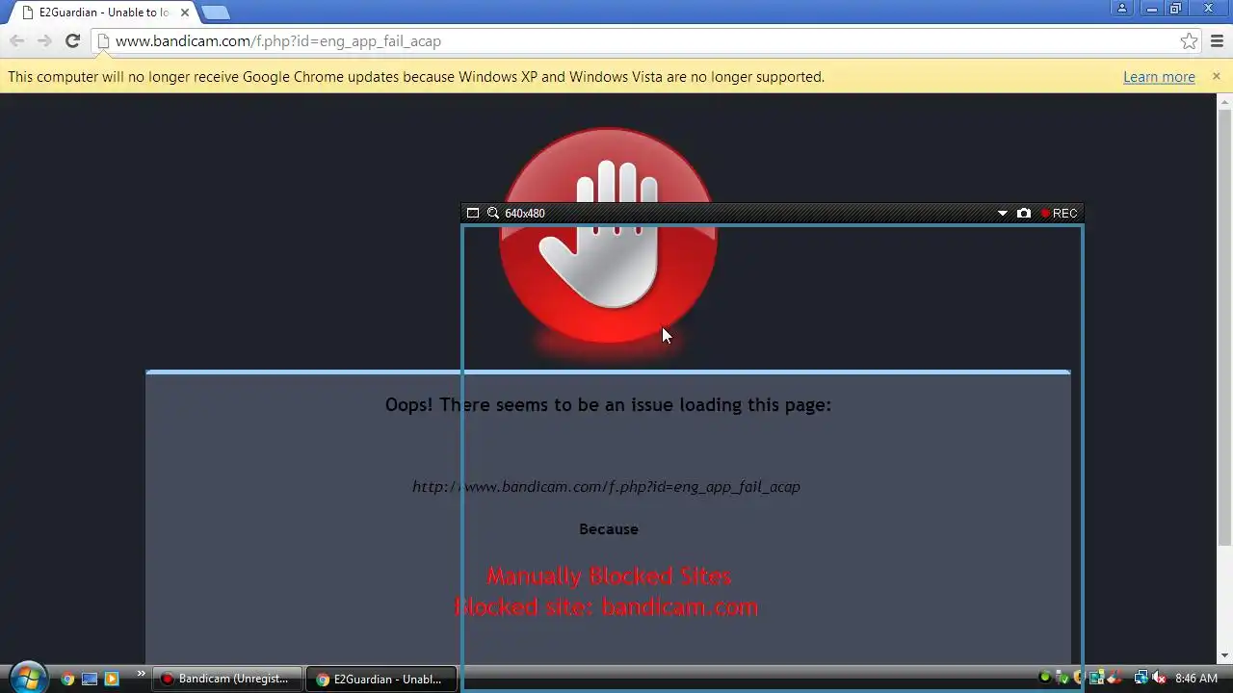The image size is (1233, 693).
Task: Click the volume muted tray icon
Action: pyautogui.click(x=1160, y=679)
